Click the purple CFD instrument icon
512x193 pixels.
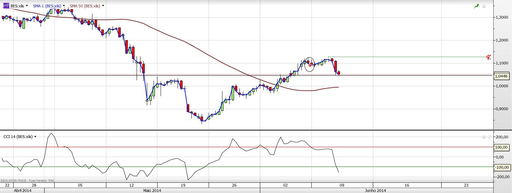[x=6, y=6]
